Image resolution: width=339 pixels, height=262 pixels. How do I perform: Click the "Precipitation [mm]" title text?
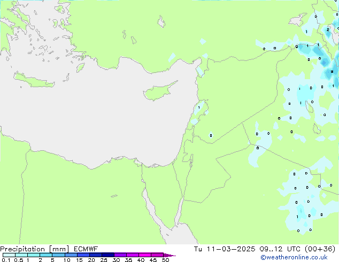click(x=35, y=249)
